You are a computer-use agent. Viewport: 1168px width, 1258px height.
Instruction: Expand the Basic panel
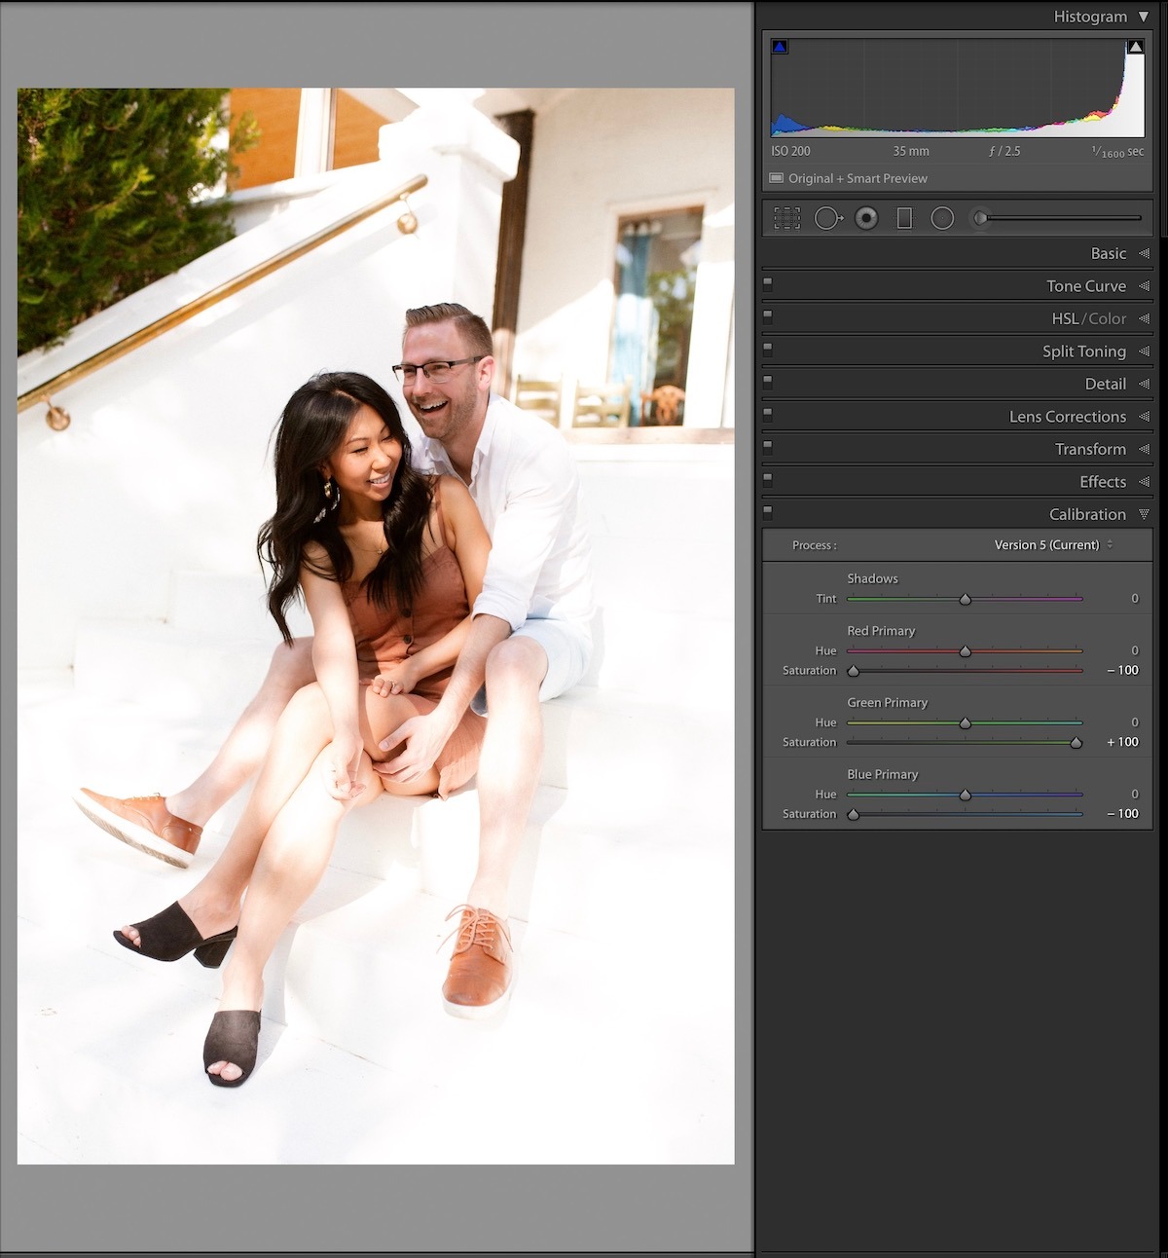pos(1108,253)
